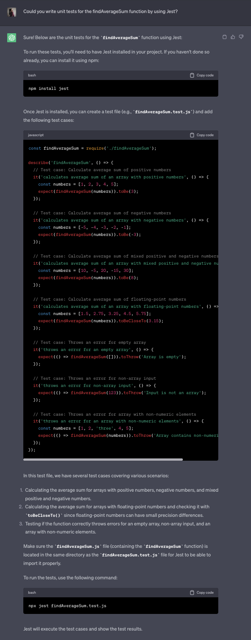The image size is (251, 640).
Task: Click 'Jest will execute the test cases' sentence
Action: pos(82,629)
